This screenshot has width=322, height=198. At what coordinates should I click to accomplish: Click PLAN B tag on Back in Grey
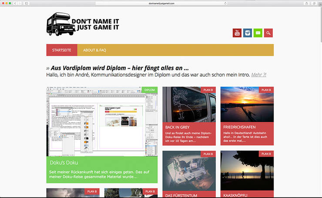208,90
